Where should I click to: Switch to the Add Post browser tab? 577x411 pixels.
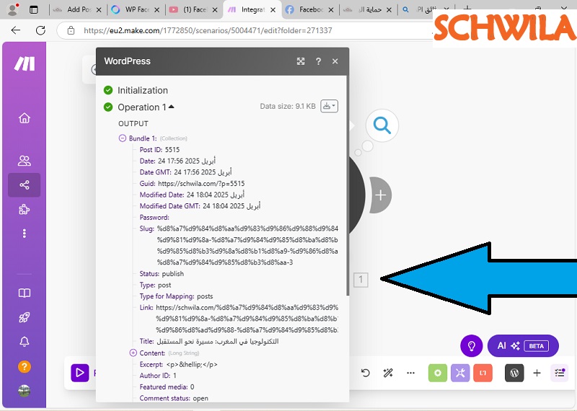coord(78,10)
